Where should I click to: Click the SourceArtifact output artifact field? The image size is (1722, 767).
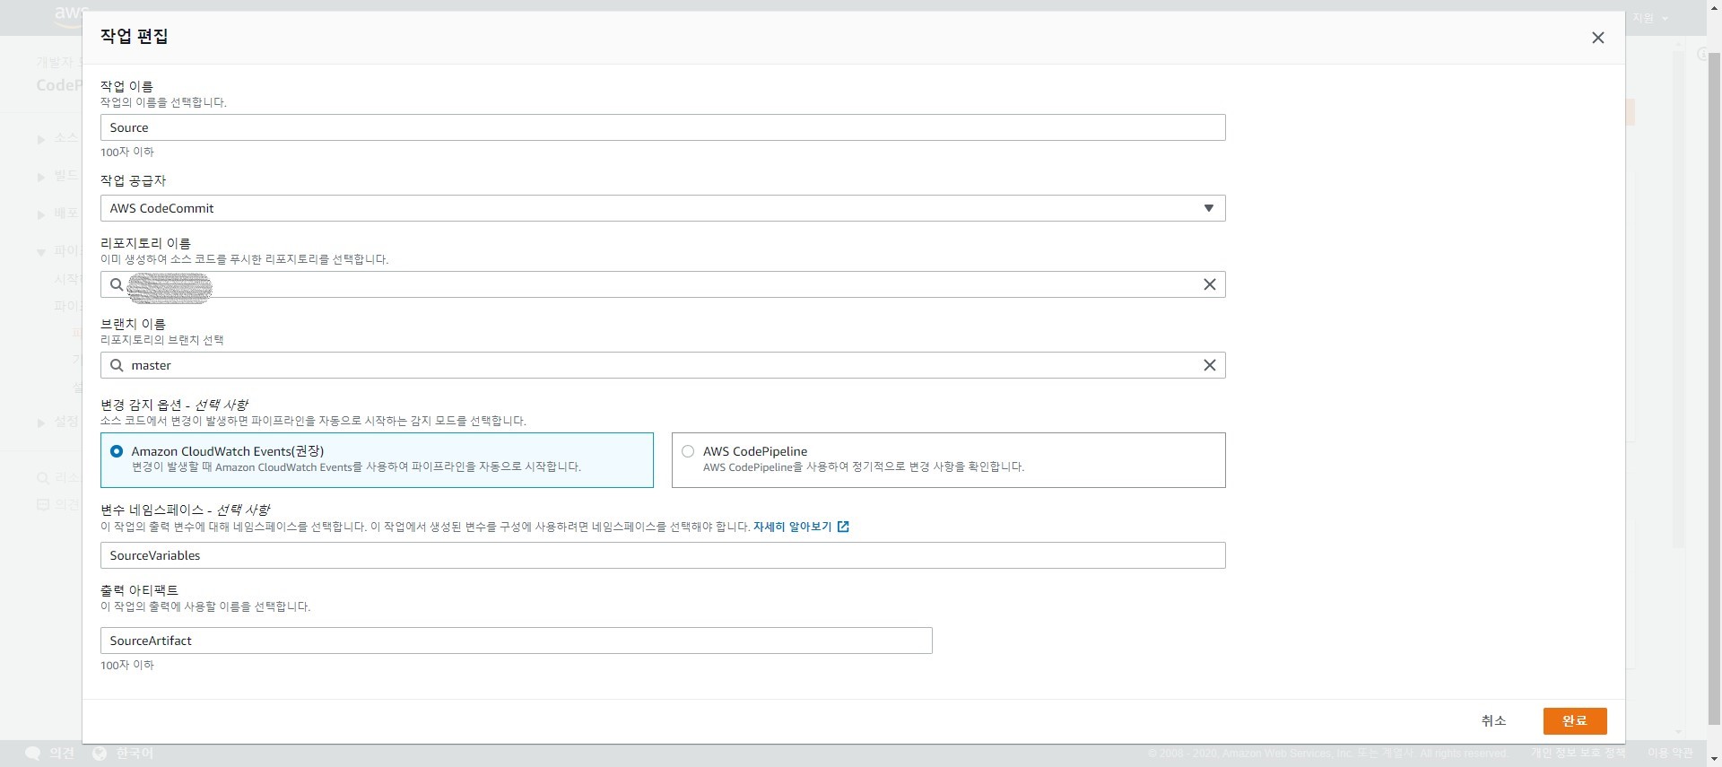point(516,641)
